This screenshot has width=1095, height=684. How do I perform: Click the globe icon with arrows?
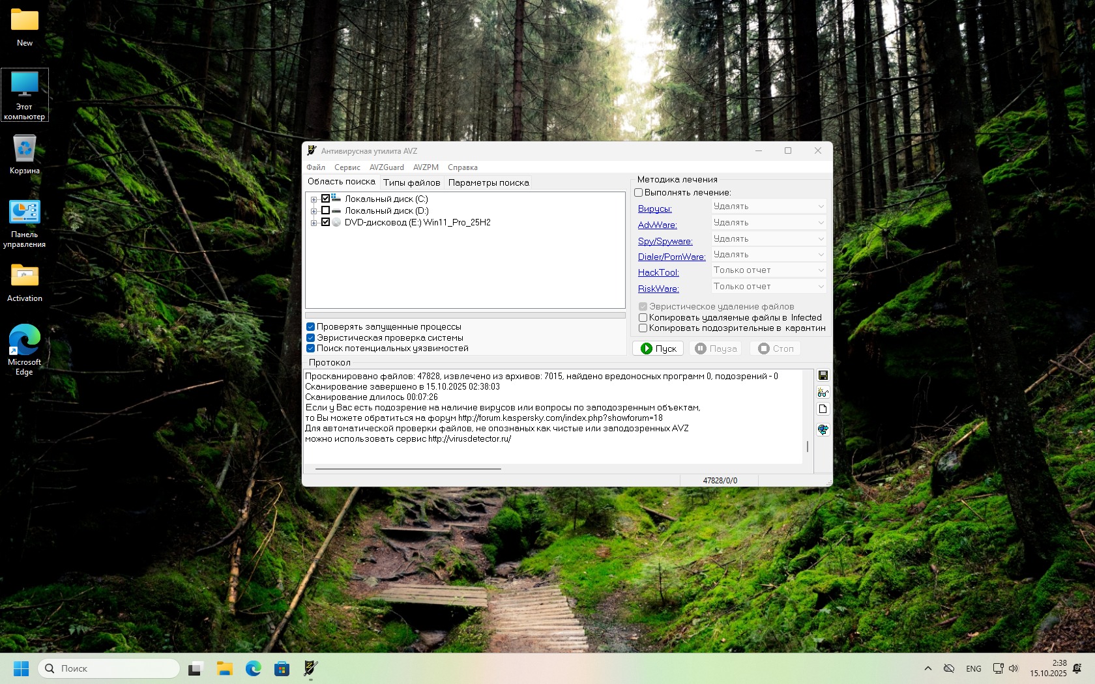(823, 429)
